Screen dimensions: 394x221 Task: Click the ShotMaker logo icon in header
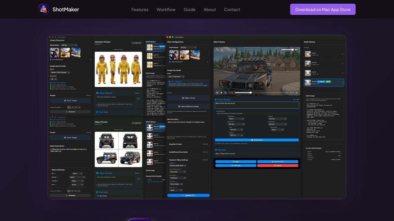pyautogui.click(x=44, y=9)
